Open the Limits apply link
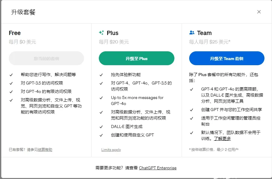This screenshot has width=272, height=179. point(111,150)
